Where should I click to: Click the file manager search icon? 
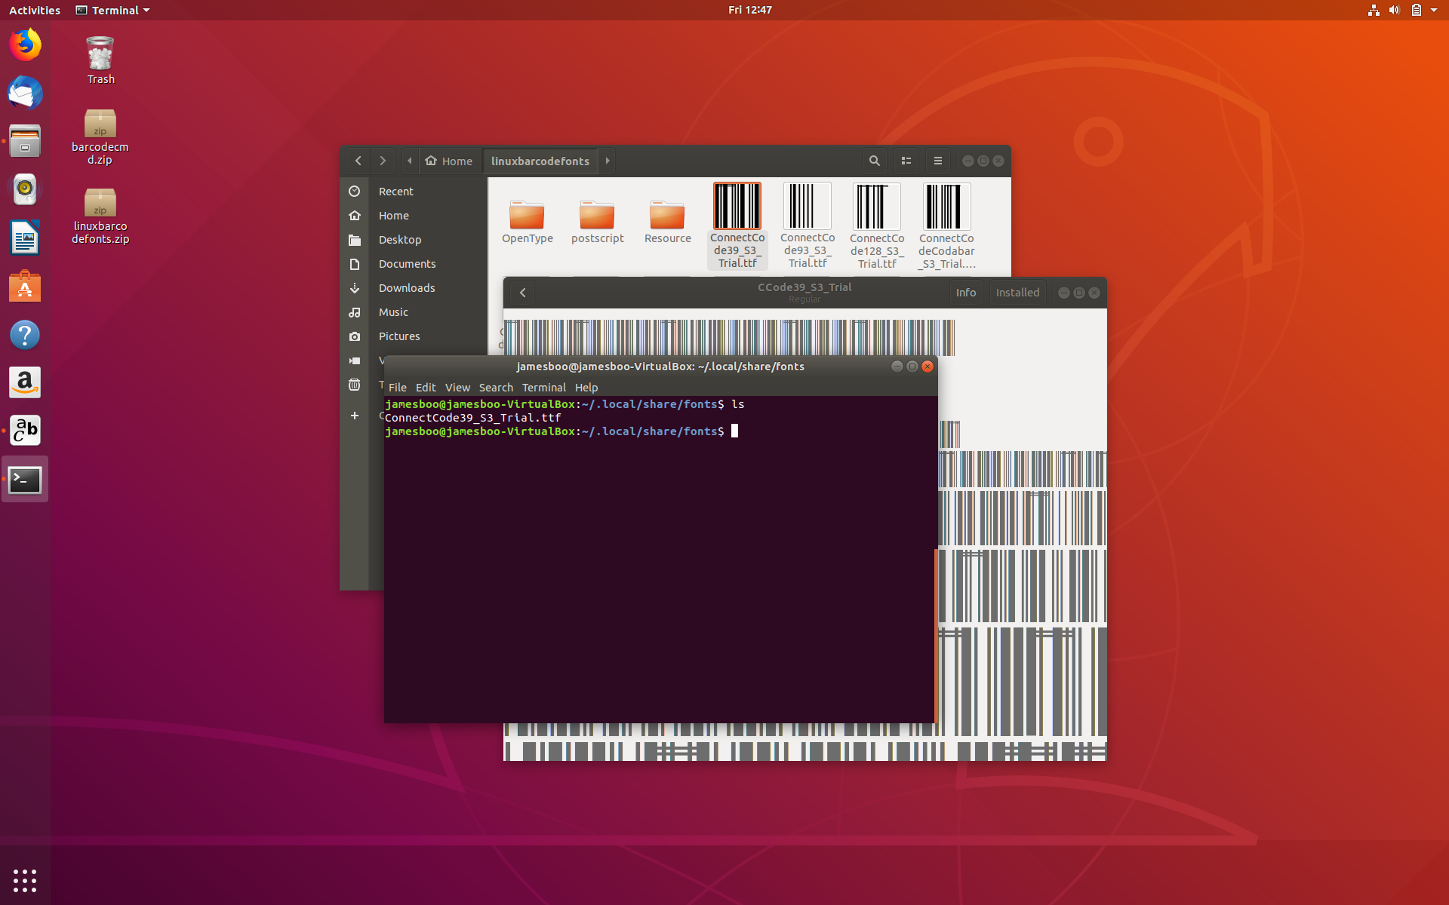[874, 161]
